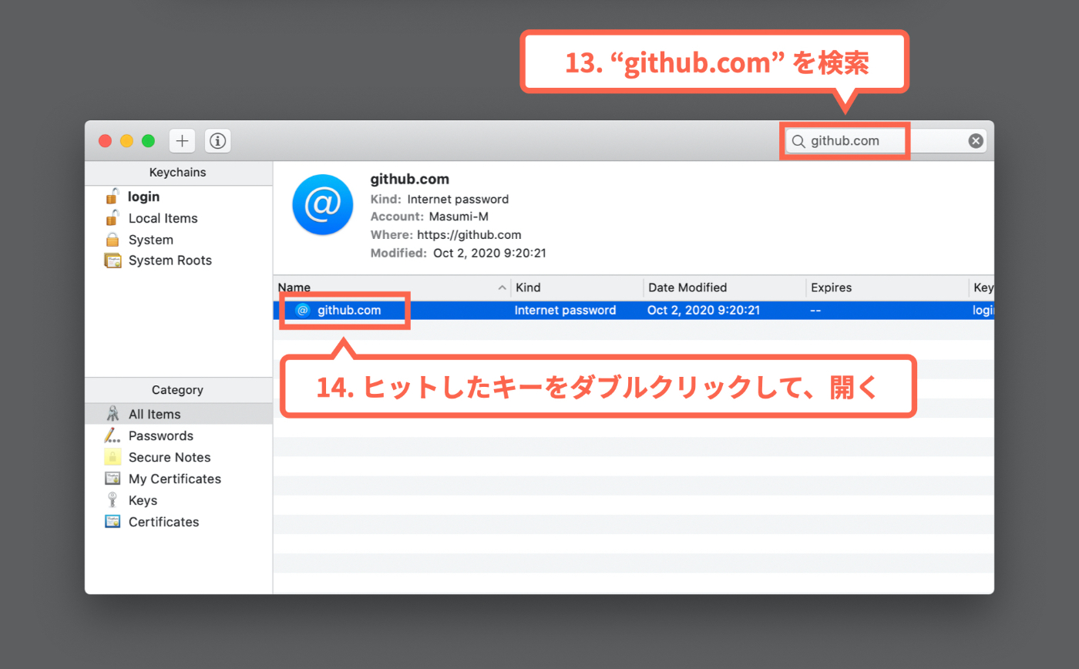
Task: Click the yellow minimize window button
Action: 126,141
